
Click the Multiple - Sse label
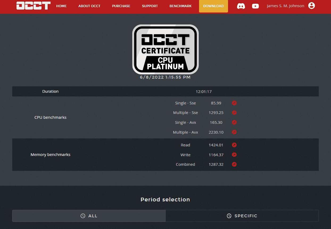point(185,113)
